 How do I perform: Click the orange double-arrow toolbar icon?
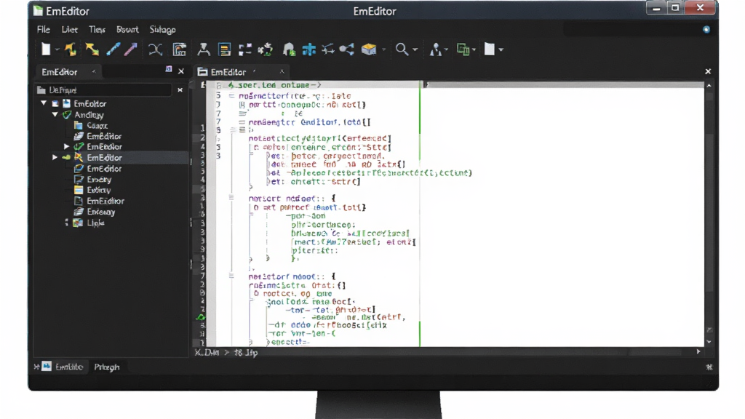coord(71,49)
